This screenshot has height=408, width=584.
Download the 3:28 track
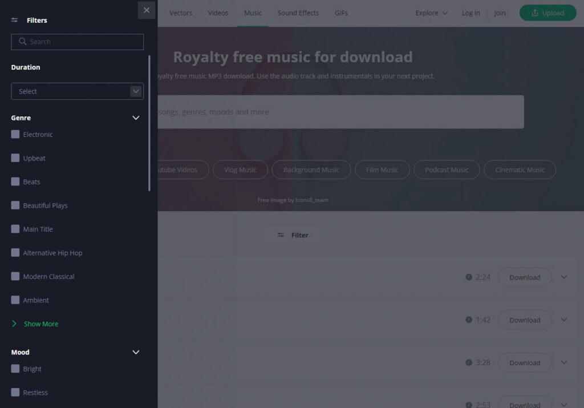tap(524, 362)
